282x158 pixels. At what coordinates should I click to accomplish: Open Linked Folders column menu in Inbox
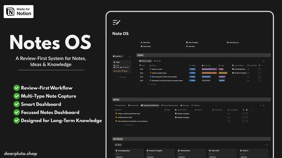coord(238,65)
